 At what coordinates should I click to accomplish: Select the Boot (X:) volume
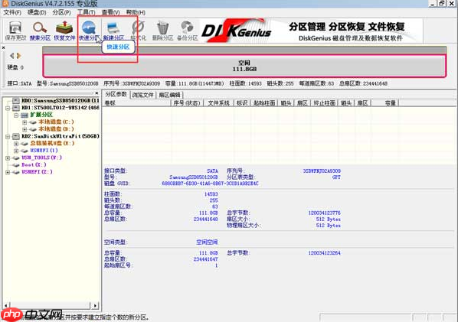coord(34,164)
